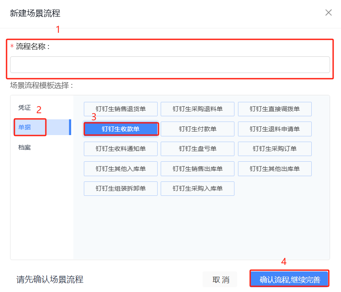Select 钉钉生收料通知单 template
Screen dimensions: 341x292
coord(121,149)
